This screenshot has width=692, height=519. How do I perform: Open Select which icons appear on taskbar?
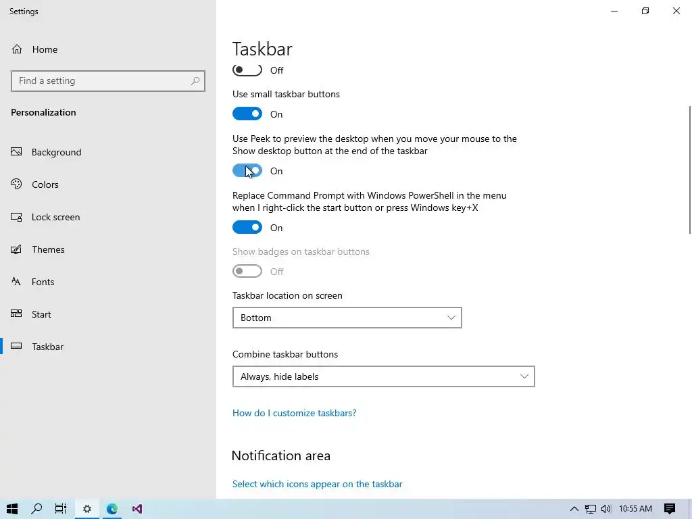(x=318, y=484)
